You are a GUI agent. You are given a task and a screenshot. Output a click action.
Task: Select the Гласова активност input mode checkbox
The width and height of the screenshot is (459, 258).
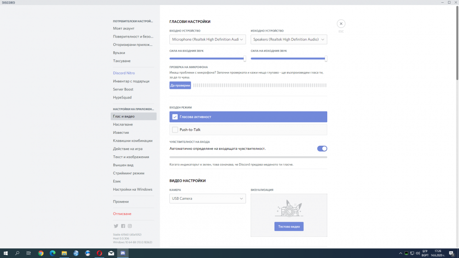coord(175,117)
